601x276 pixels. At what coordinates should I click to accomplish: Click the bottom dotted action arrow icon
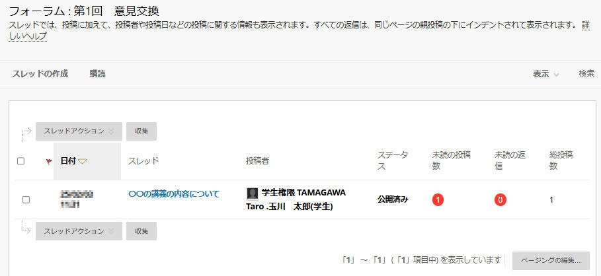26,227
